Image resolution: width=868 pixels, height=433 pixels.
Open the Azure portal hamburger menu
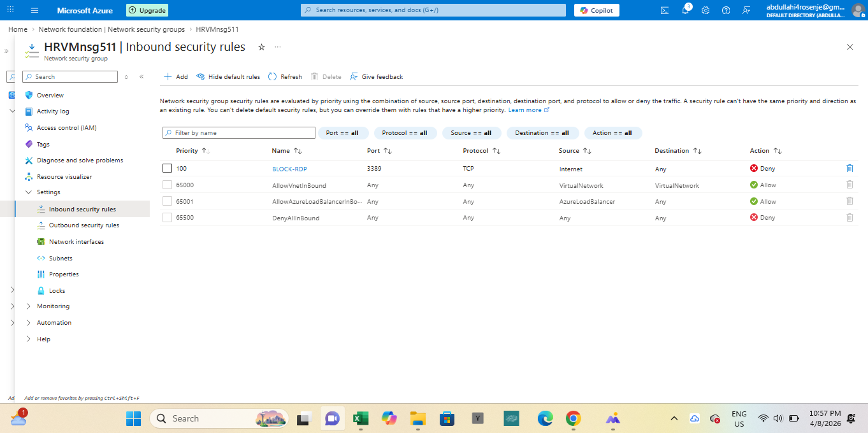(34, 10)
